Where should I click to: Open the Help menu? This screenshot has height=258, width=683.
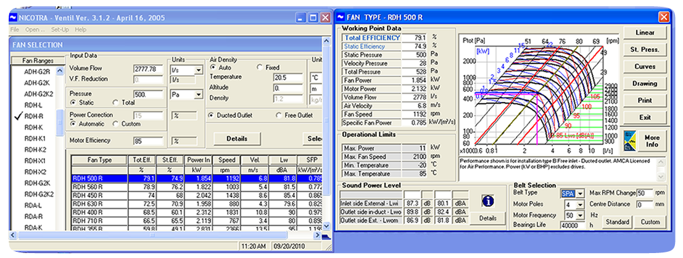pyautogui.click(x=81, y=30)
